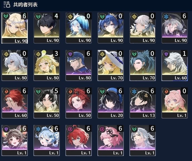The height and width of the screenshot is (161, 192).
Task: Click the resonator list header icon
Action: click(7, 4)
